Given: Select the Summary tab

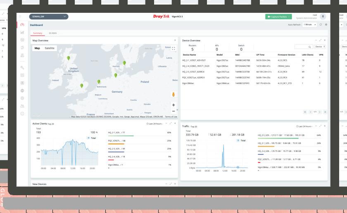Looking at the screenshot, I should (38, 33).
